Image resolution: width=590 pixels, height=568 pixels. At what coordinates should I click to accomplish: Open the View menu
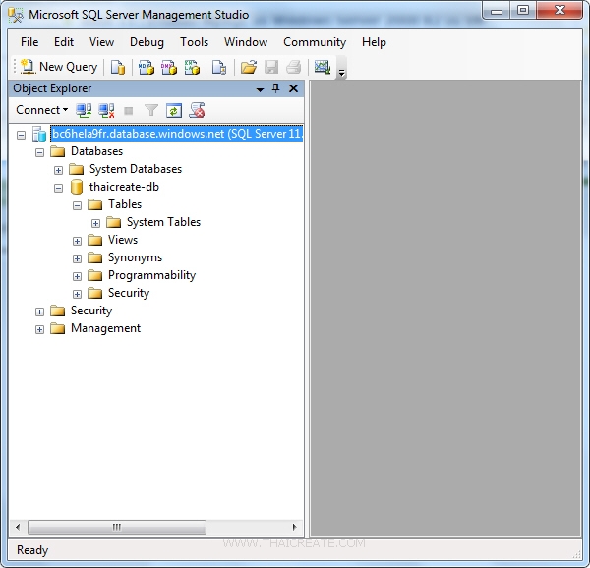coord(101,42)
